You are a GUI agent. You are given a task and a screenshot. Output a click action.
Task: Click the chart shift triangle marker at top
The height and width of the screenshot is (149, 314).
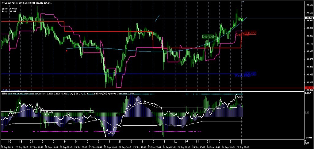(x=243, y=2)
